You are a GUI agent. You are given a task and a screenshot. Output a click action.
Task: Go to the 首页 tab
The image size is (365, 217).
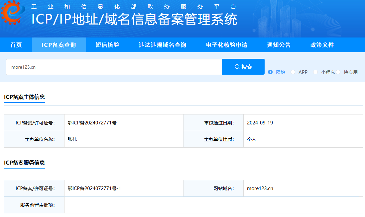click(16, 45)
